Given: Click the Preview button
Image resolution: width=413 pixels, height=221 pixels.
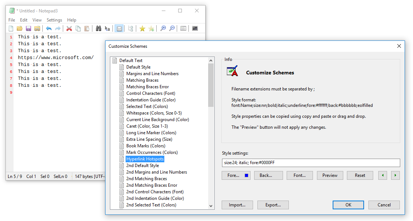Looking at the screenshot, I should 330,175.
